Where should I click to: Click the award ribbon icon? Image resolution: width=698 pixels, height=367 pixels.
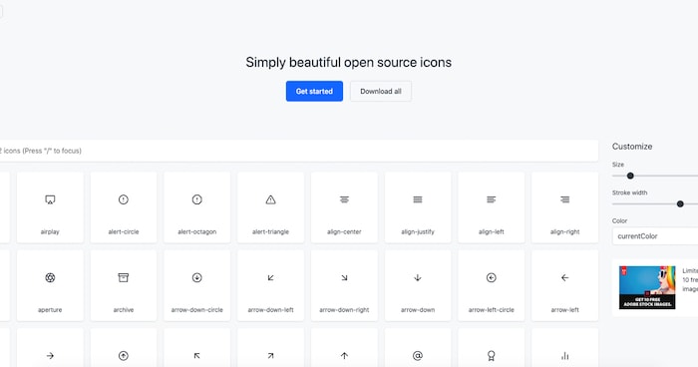click(x=491, y=355)
